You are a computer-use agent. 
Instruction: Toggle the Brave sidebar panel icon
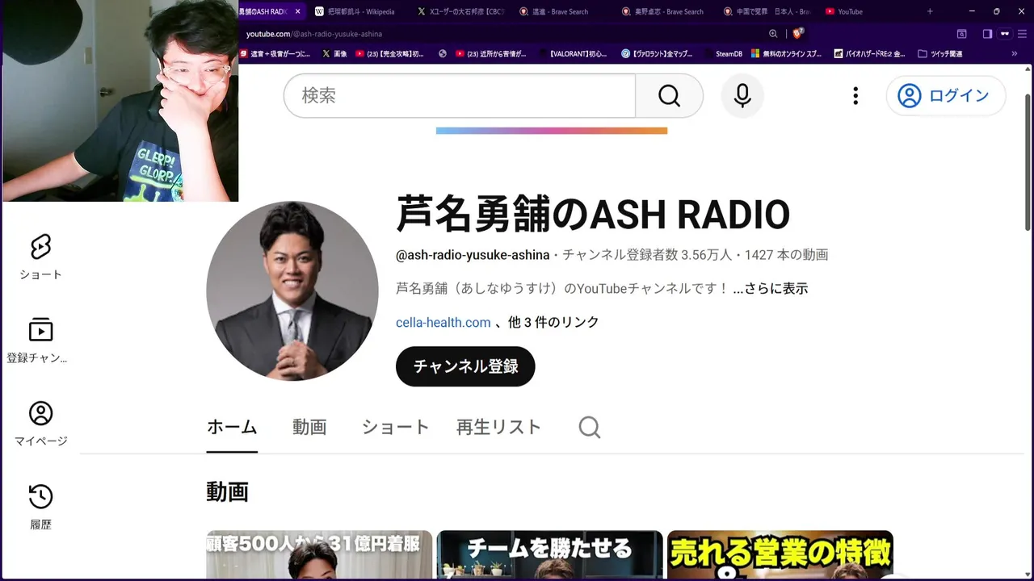[987, 34]
